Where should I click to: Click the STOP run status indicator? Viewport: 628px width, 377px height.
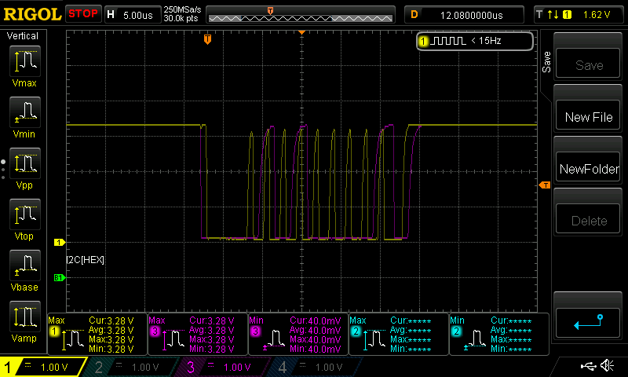[x=83, y=14]
